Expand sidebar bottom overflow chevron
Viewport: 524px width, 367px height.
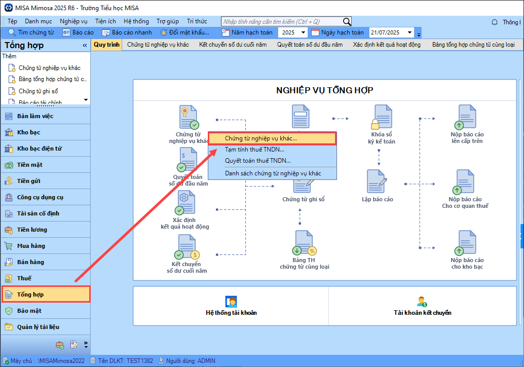click(86, 345)
